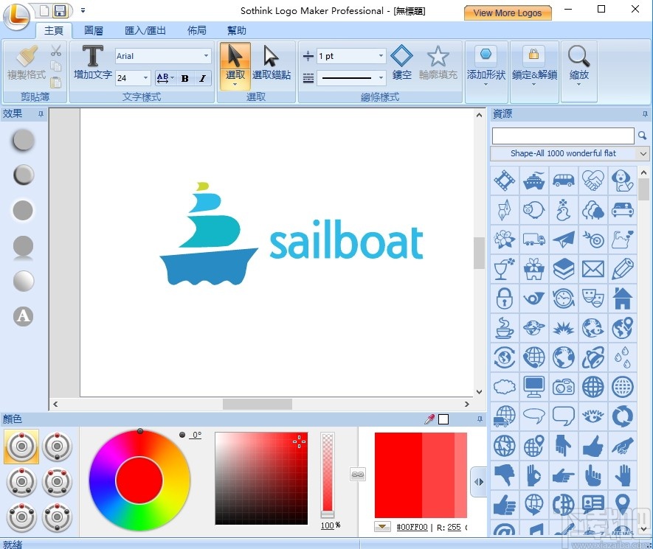653x549 pixels.
Task: Toggle bold text formatting
Action: tap(184, 78)
